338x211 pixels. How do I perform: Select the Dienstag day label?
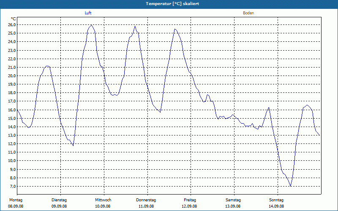pos(59,200)
